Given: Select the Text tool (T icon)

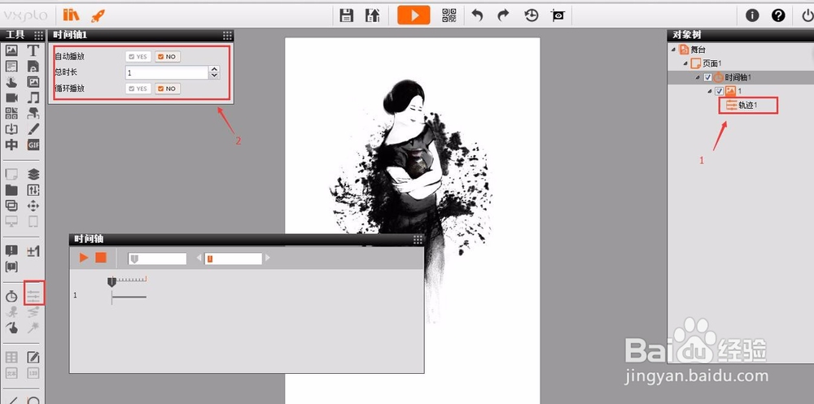Looking at the screenshot, I should 33,51.
